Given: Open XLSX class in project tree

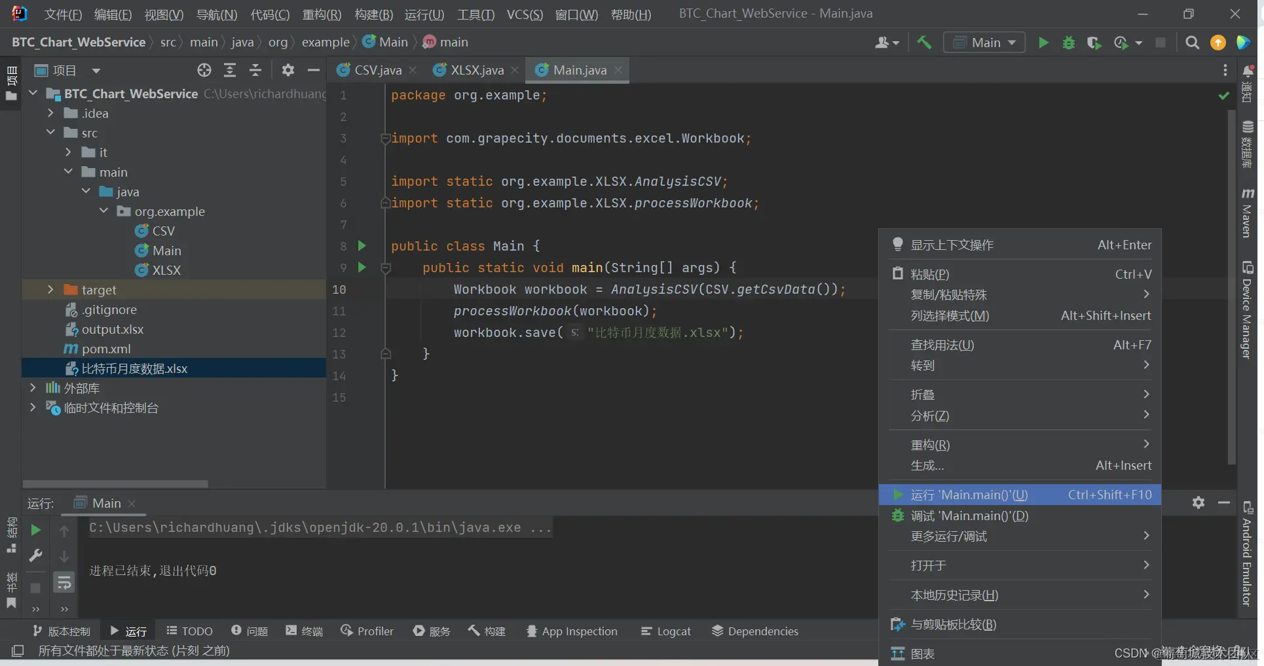Looking at the screenshot, I should click(166, 270).
